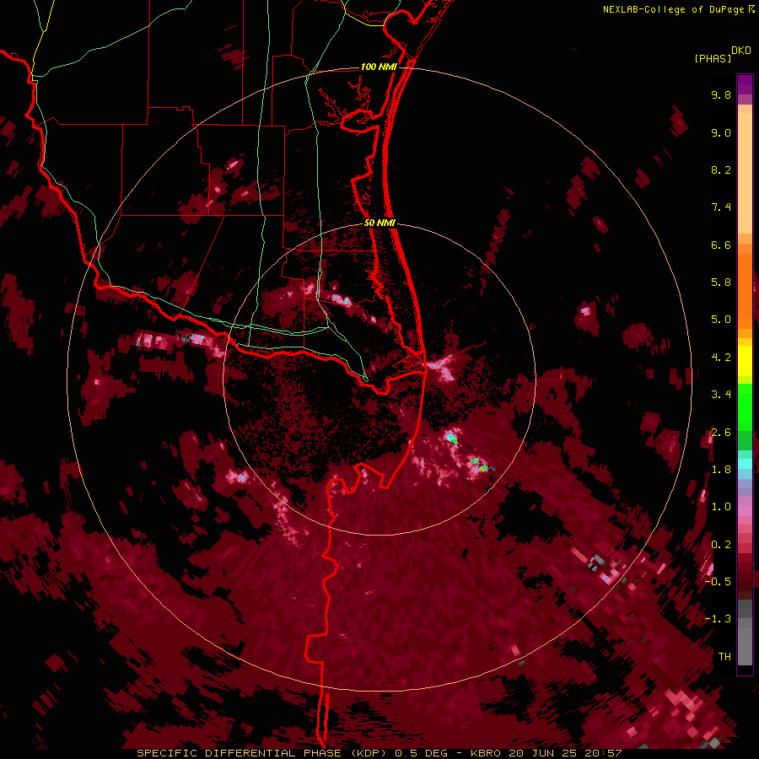Screen dimensions: 759x759
Task: Click the 5.0 scale value
Action: pos(721,320)
